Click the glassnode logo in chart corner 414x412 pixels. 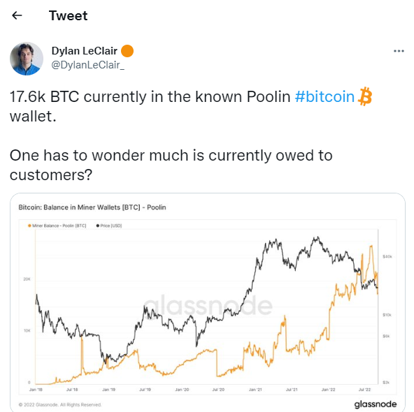pyautogui.click(x=375, y=404)
